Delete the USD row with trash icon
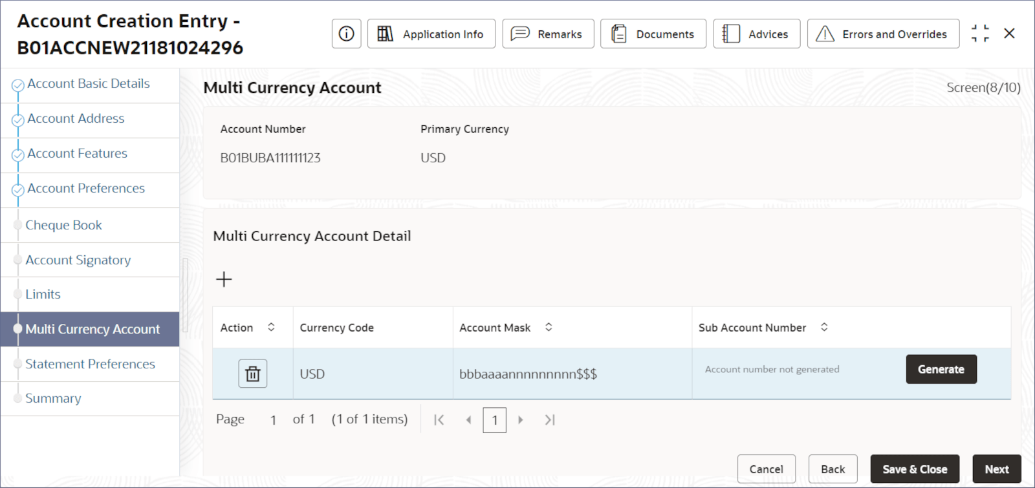The image size is (1035, 488). [x=252, y=374]
